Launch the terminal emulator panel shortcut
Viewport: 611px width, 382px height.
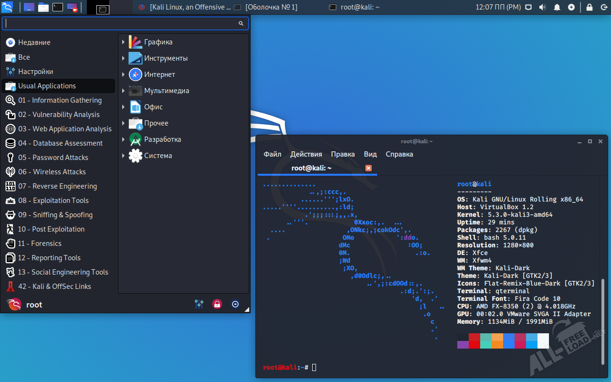click(x=57, y=7)
